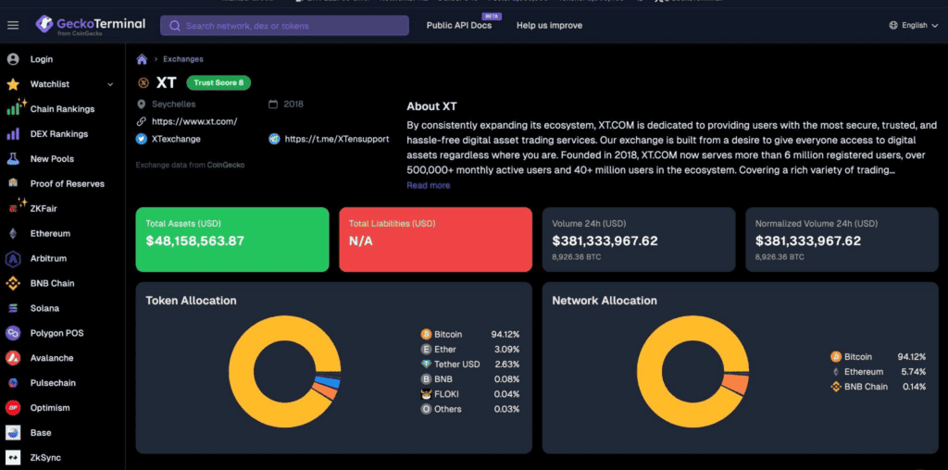The width and height of the screenshot is (948, 470).
Task: Click the link icon beside xt.com URL
Action: tap(142, 121)
